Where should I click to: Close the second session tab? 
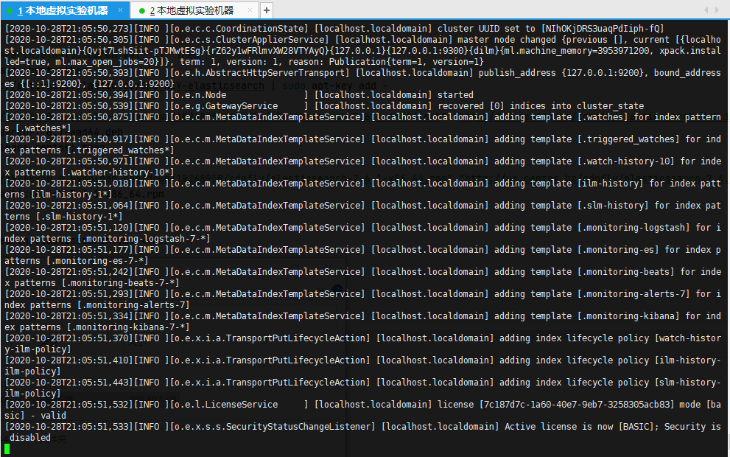pos(250,10)
